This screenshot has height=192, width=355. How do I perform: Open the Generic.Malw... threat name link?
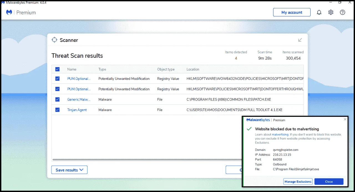[x=79, y=99]
